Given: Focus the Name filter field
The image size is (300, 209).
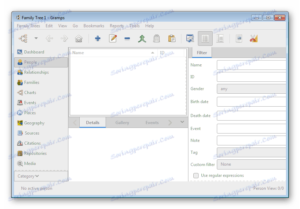Looking at the screenshot, I should pyautogui.click(x=251, y=65).
